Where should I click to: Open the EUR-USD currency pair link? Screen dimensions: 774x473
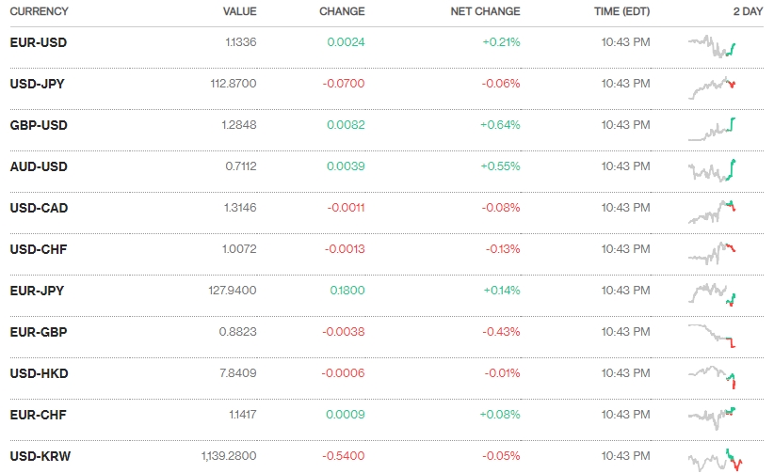38,42
